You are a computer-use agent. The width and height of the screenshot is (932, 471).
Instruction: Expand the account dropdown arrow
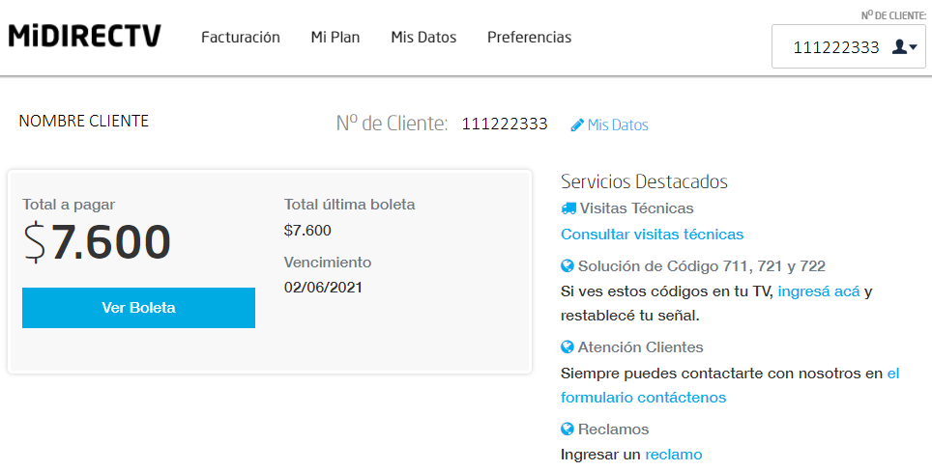(913, 47)
